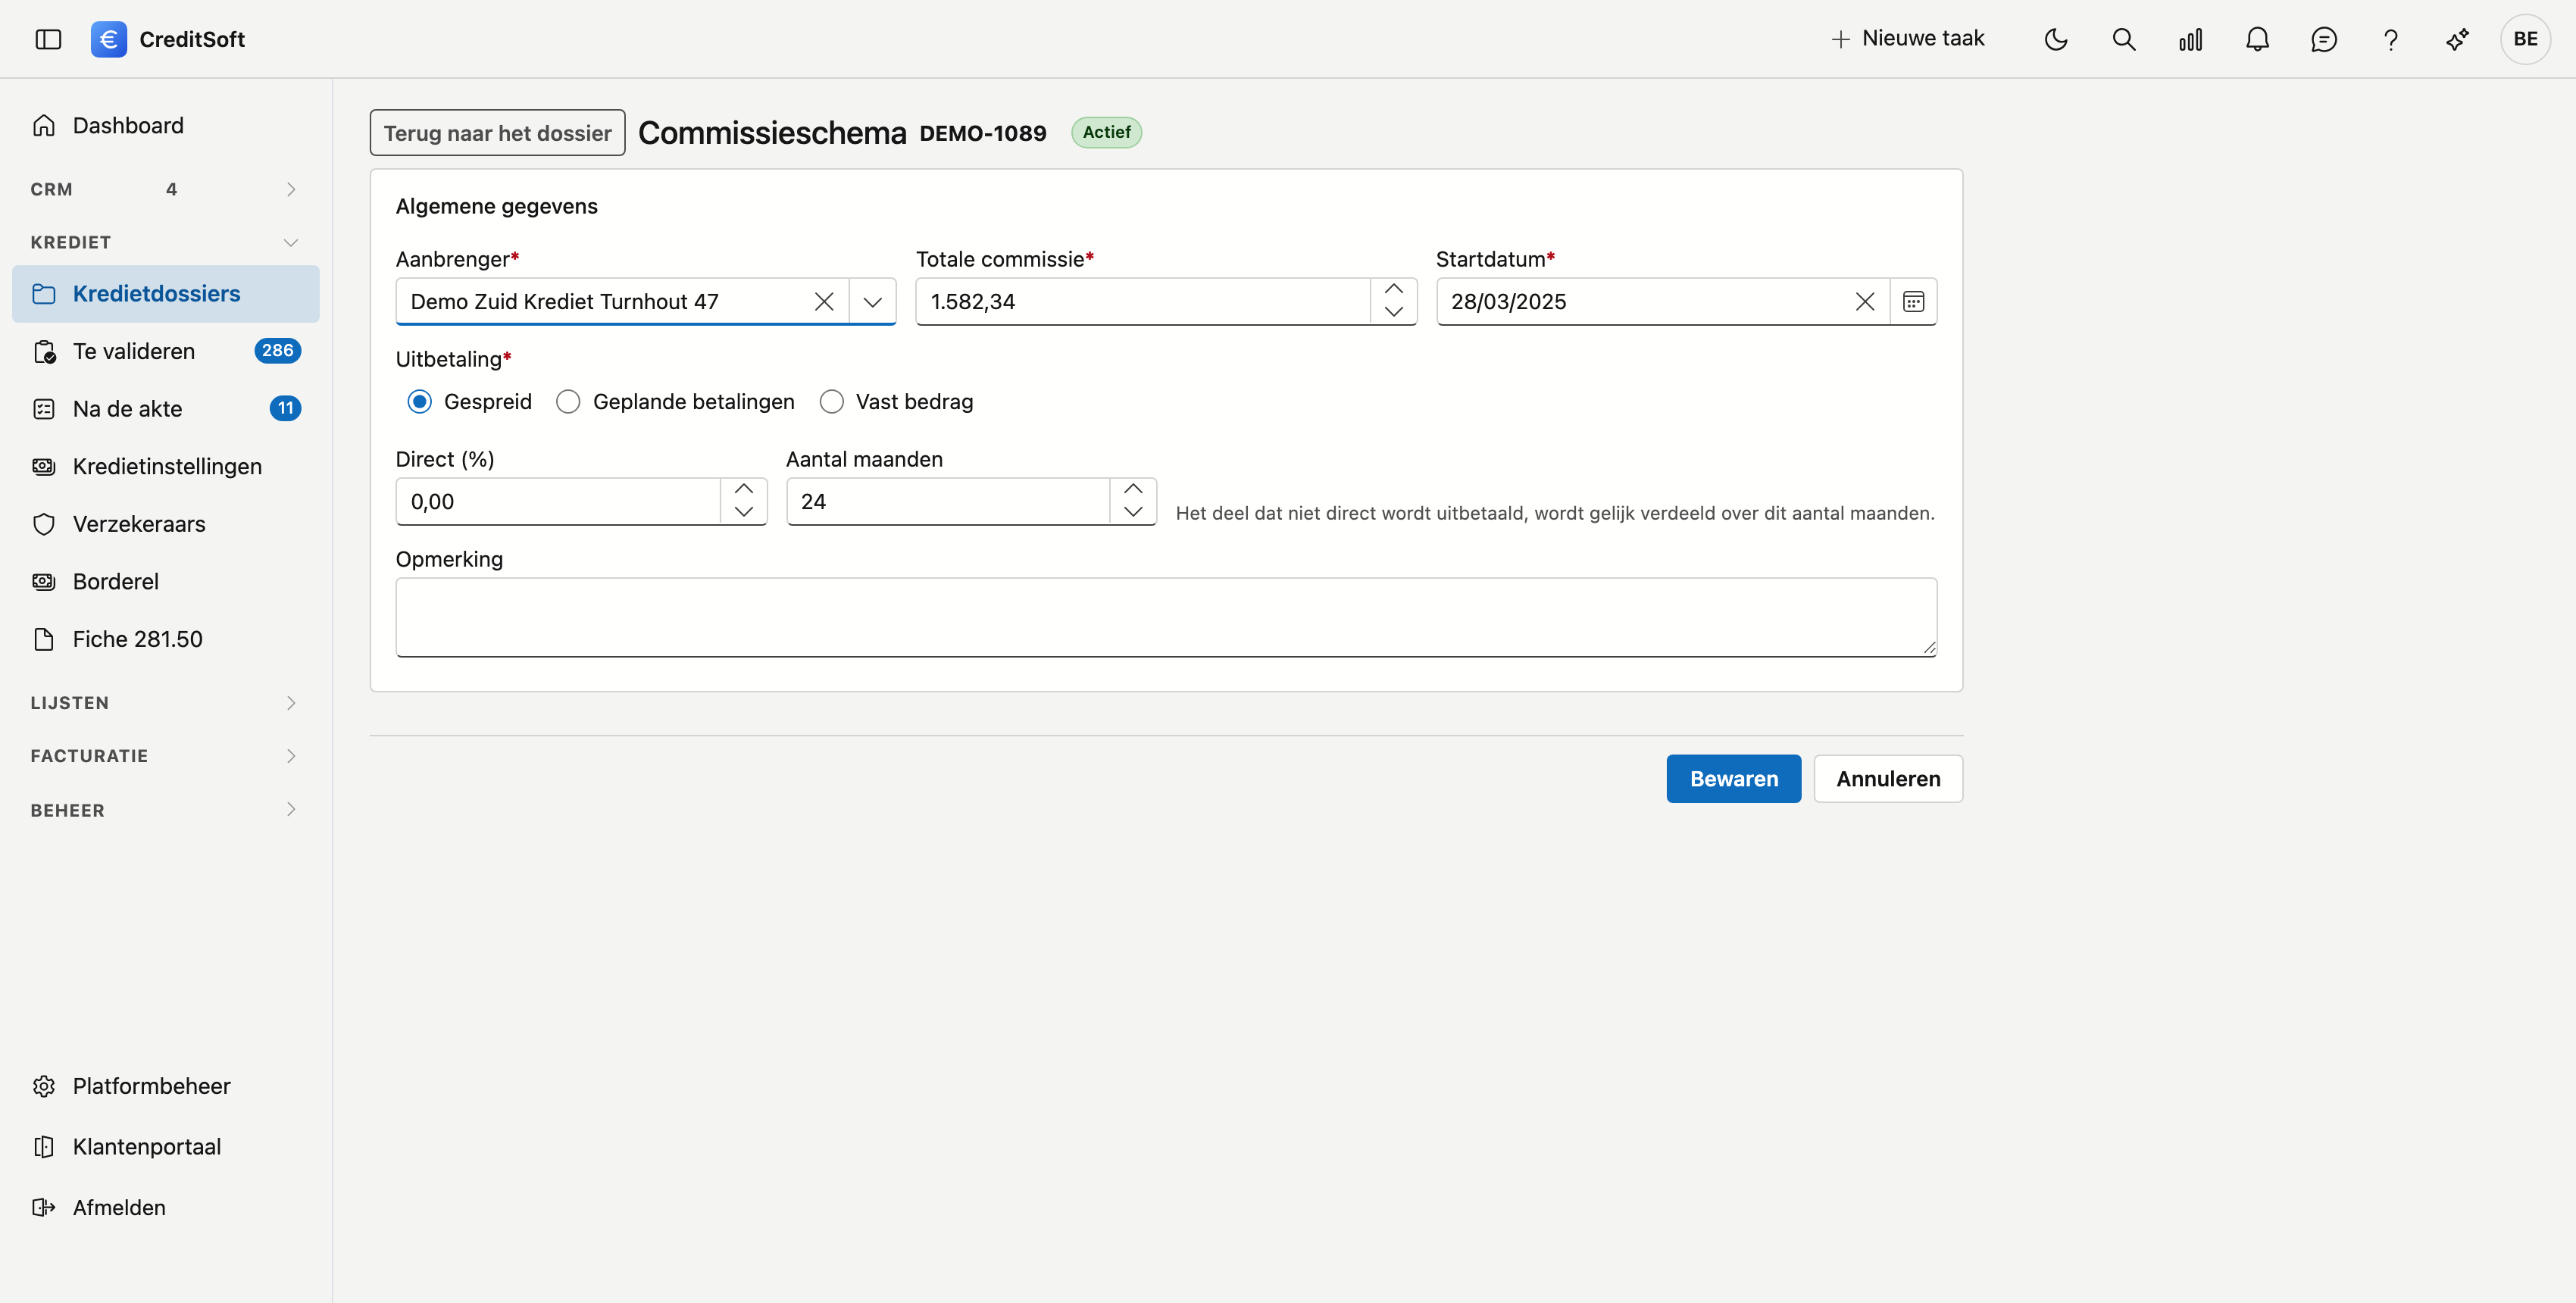The width and height of the screenshot is (2576, 1303).
Task: Save with the Bewaren button
Action: click(x=1733, y=779)
